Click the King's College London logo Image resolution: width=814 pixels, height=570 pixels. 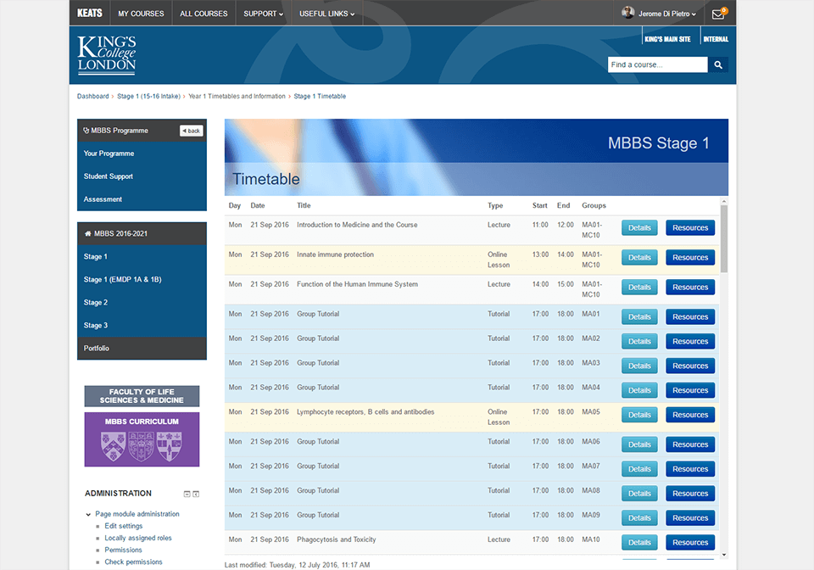107,55
